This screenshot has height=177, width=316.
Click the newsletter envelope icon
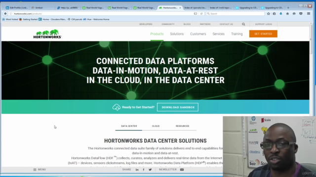[x=182, y=170]
